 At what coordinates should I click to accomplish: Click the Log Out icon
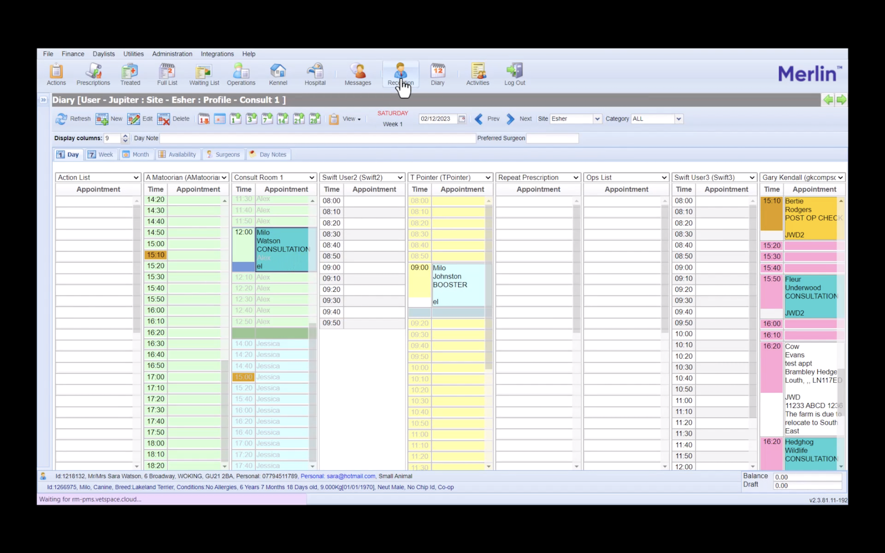(x=514, y=74)
